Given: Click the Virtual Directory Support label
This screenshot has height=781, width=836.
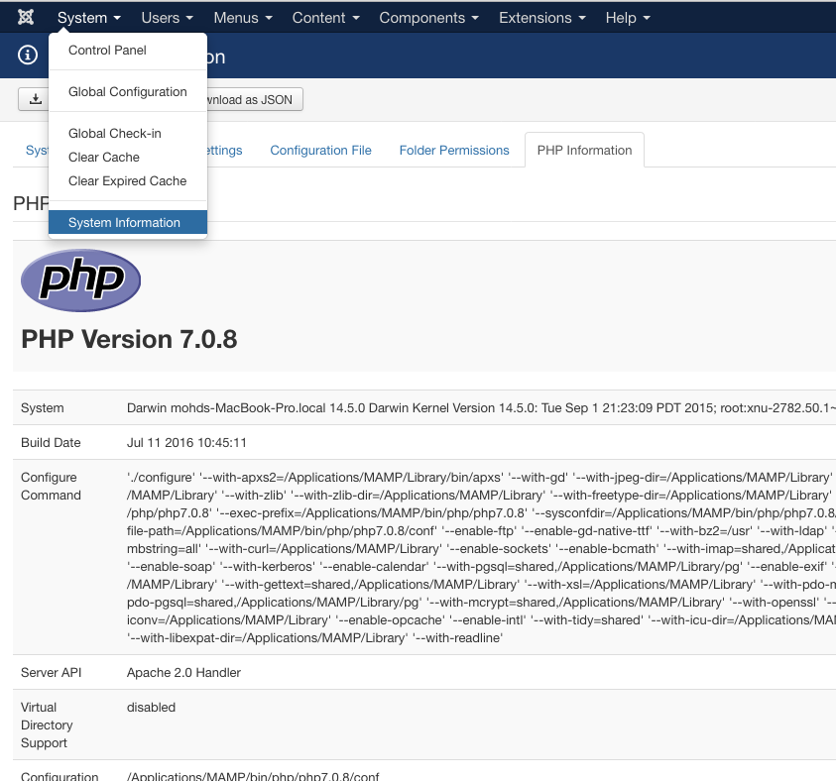Looking at the screenshot, I should pos(47,725).
